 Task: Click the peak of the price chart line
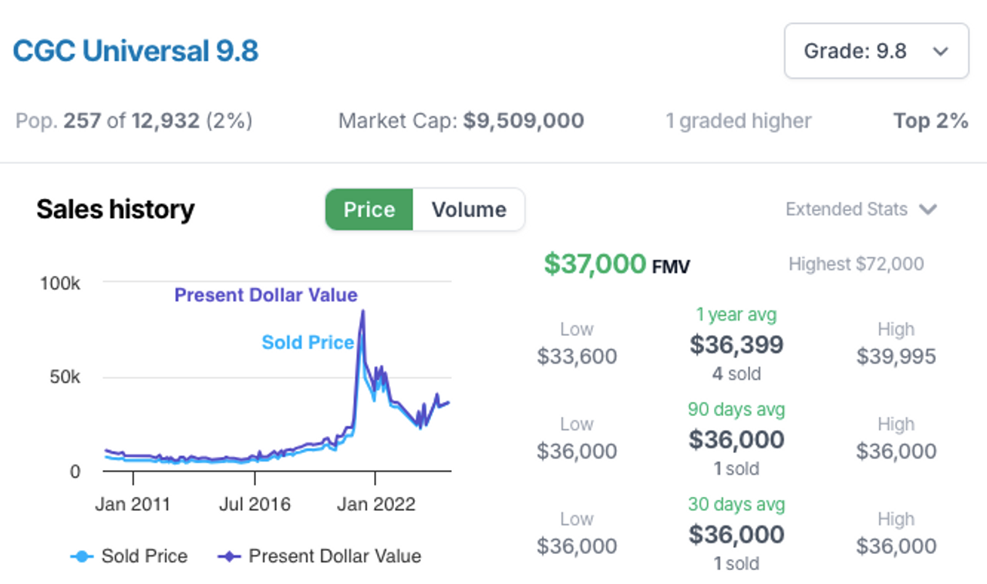coord(362,311)
